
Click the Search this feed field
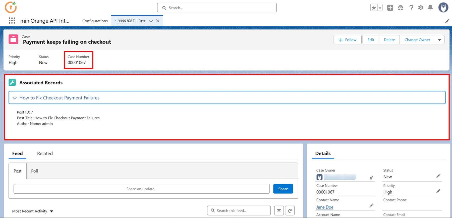pos(239,210)
